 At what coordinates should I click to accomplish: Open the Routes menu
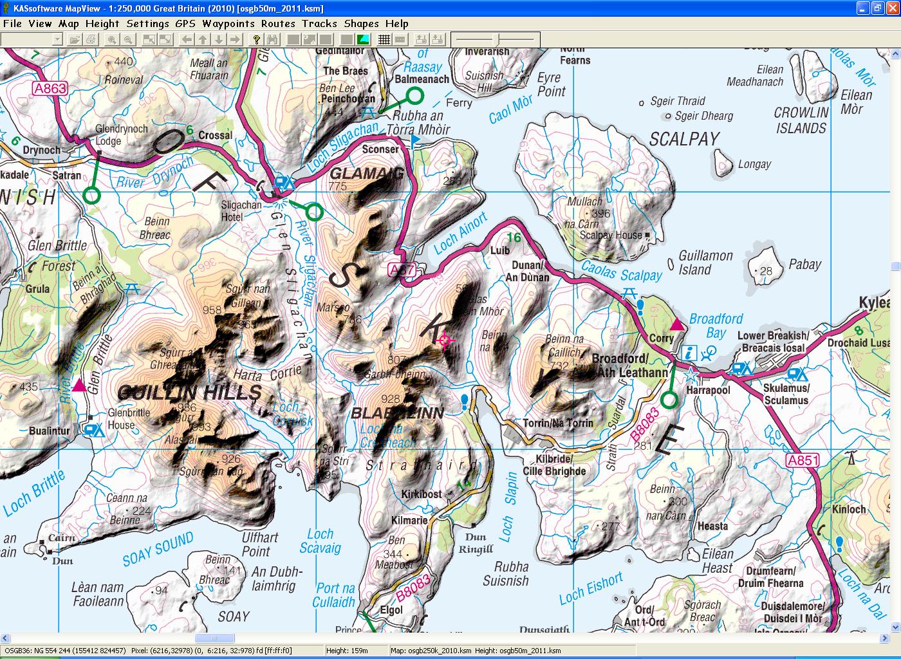tap(278, 24)
